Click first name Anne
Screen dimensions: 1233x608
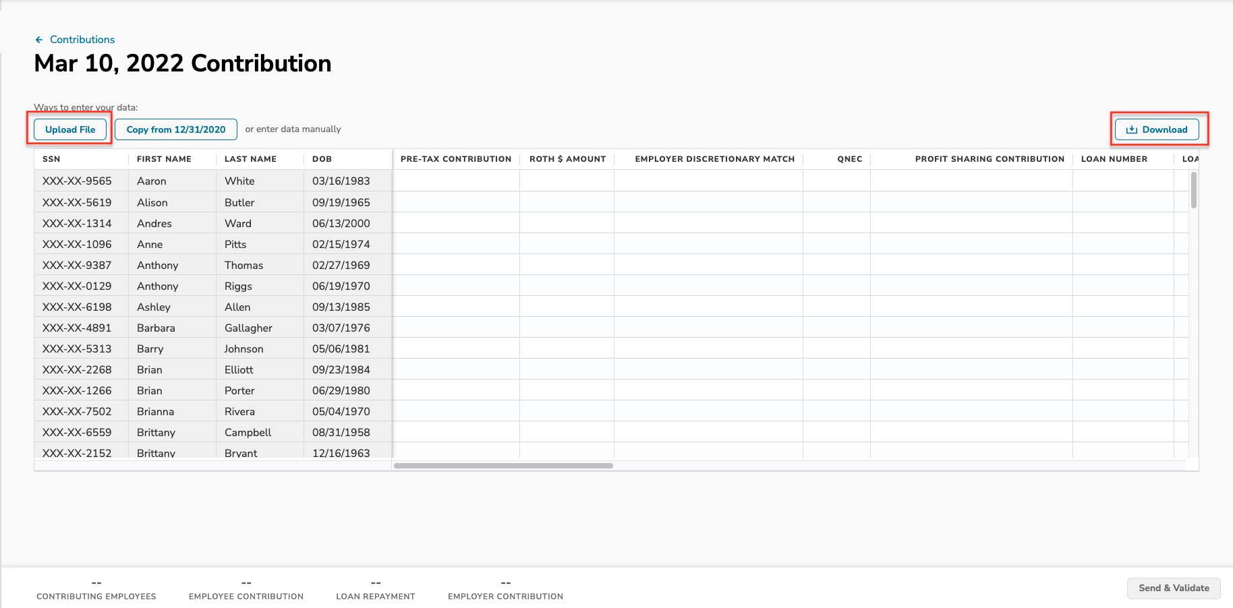coord(150,244)
